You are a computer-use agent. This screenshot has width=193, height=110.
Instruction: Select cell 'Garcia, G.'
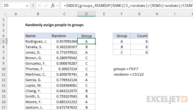click(x=38, y=80)
